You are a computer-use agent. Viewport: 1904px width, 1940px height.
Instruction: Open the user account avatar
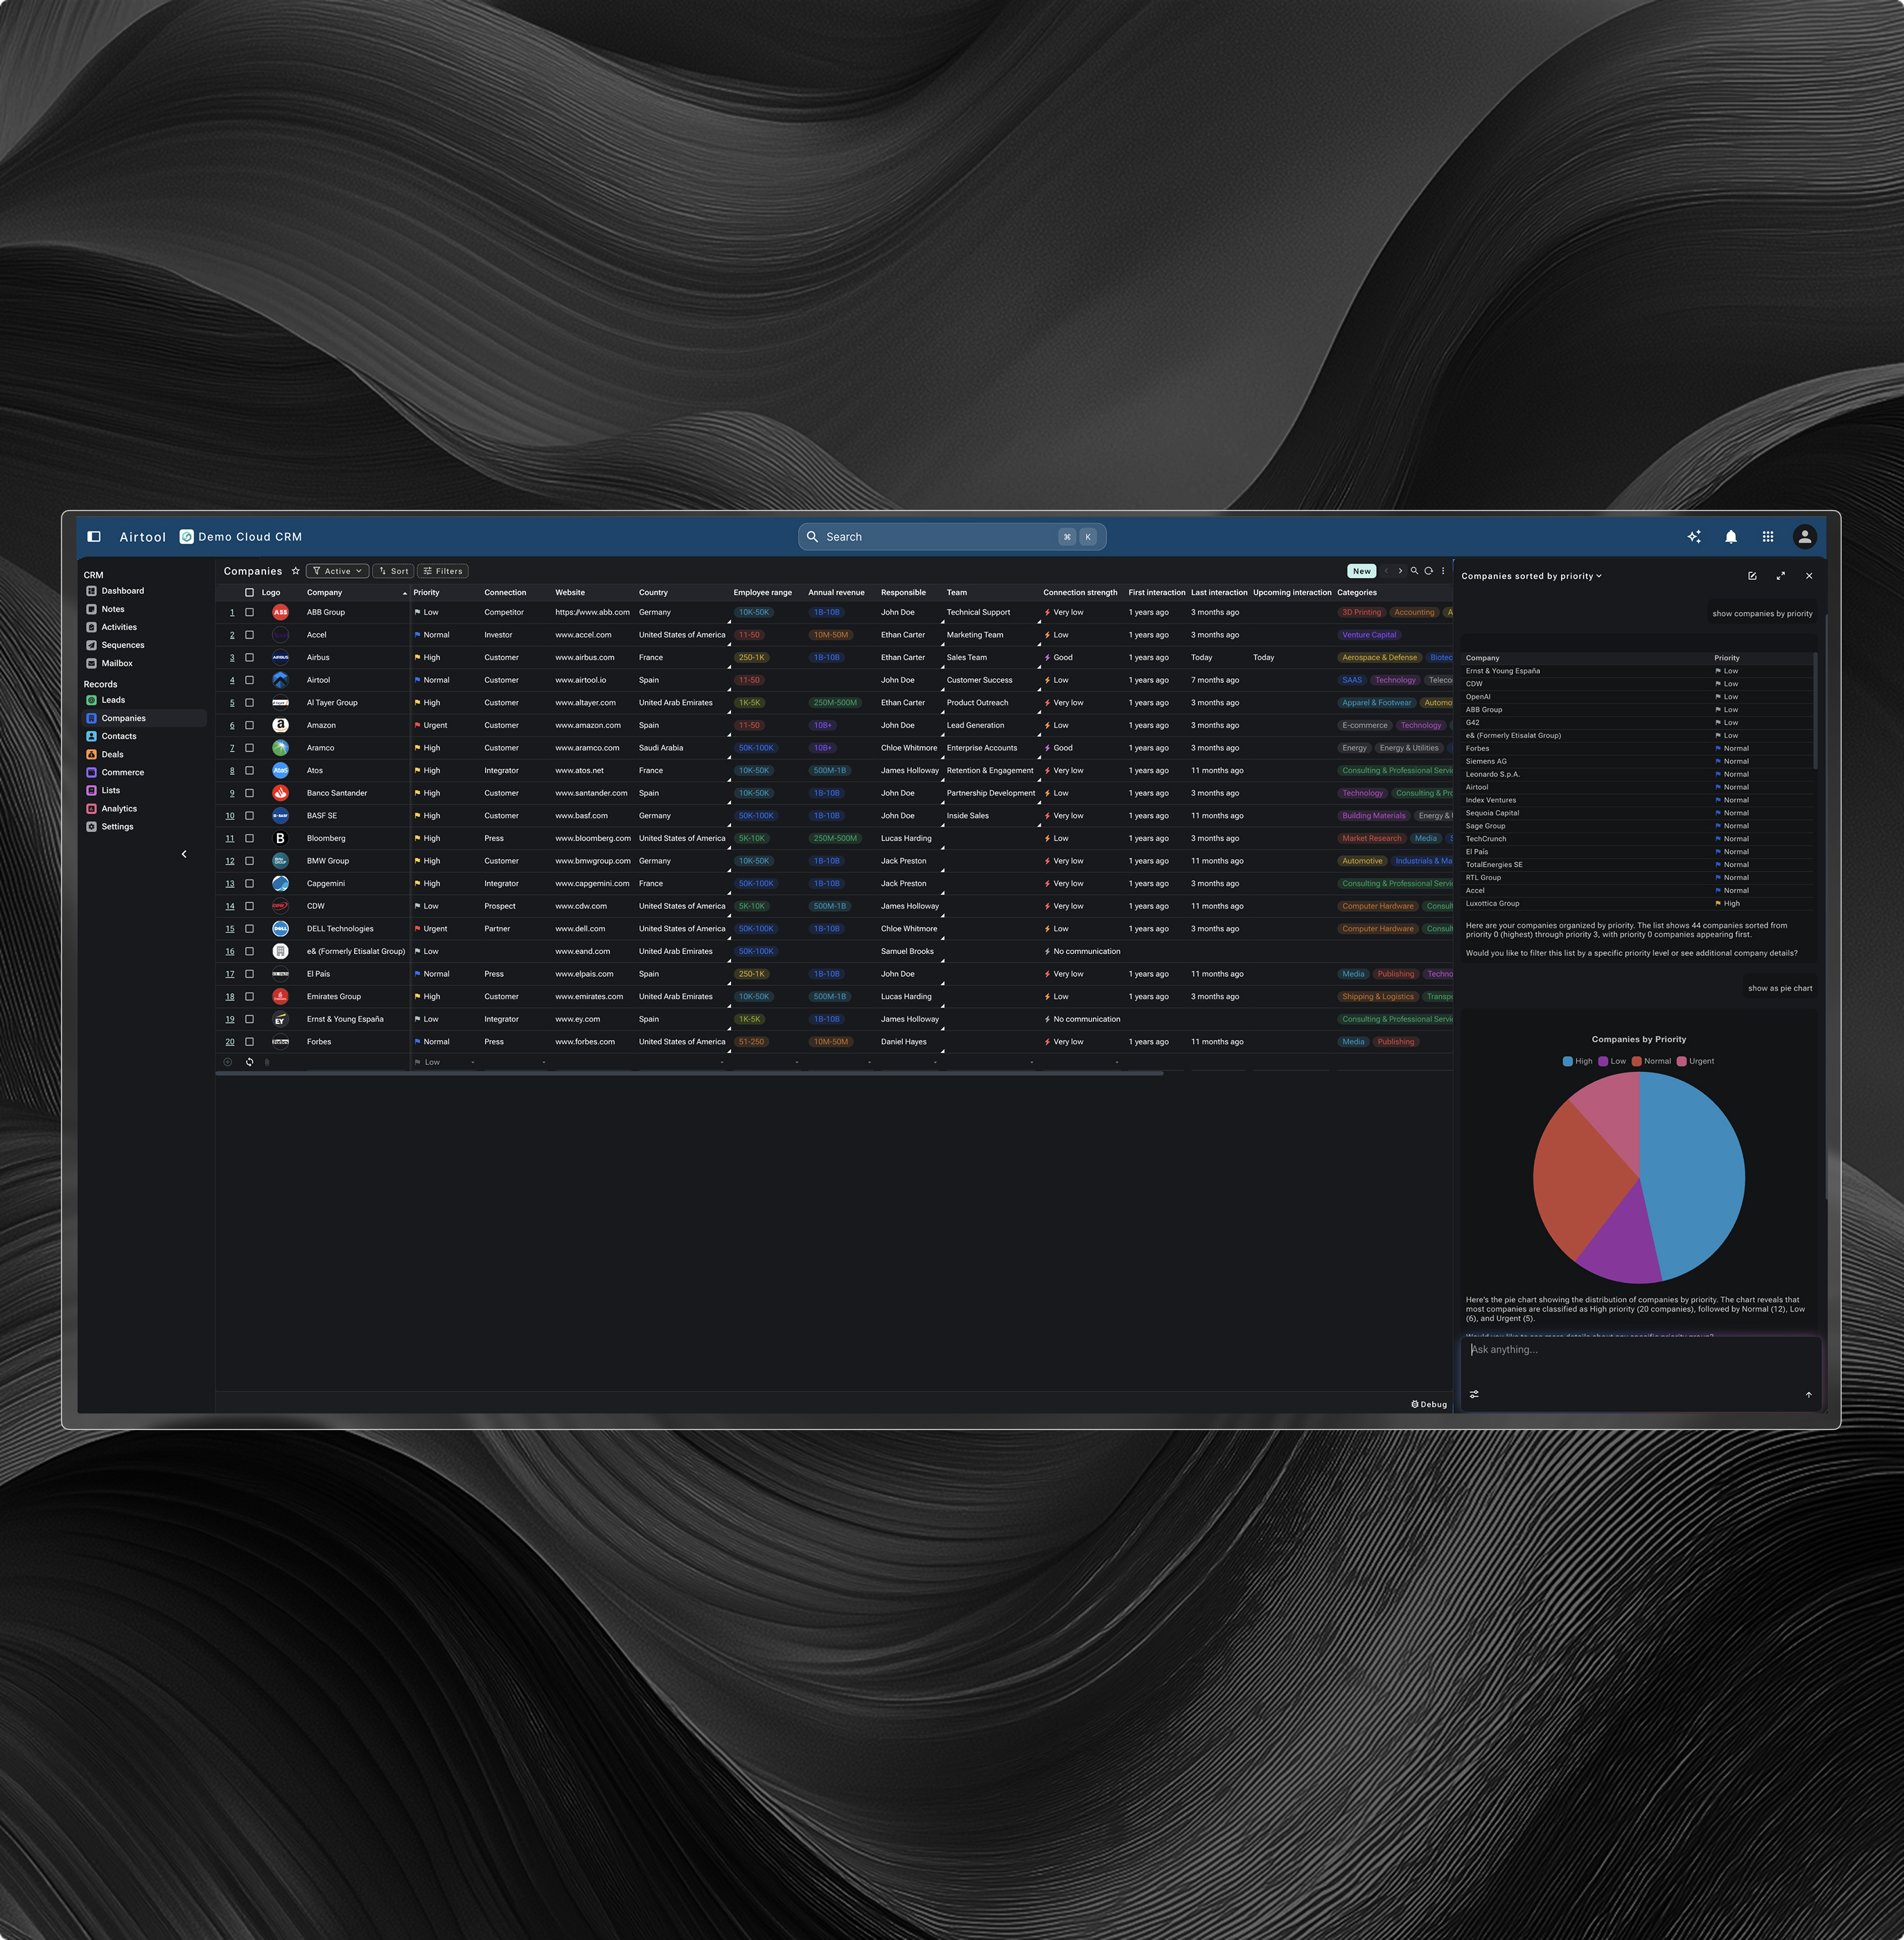tap(1804, 537)
